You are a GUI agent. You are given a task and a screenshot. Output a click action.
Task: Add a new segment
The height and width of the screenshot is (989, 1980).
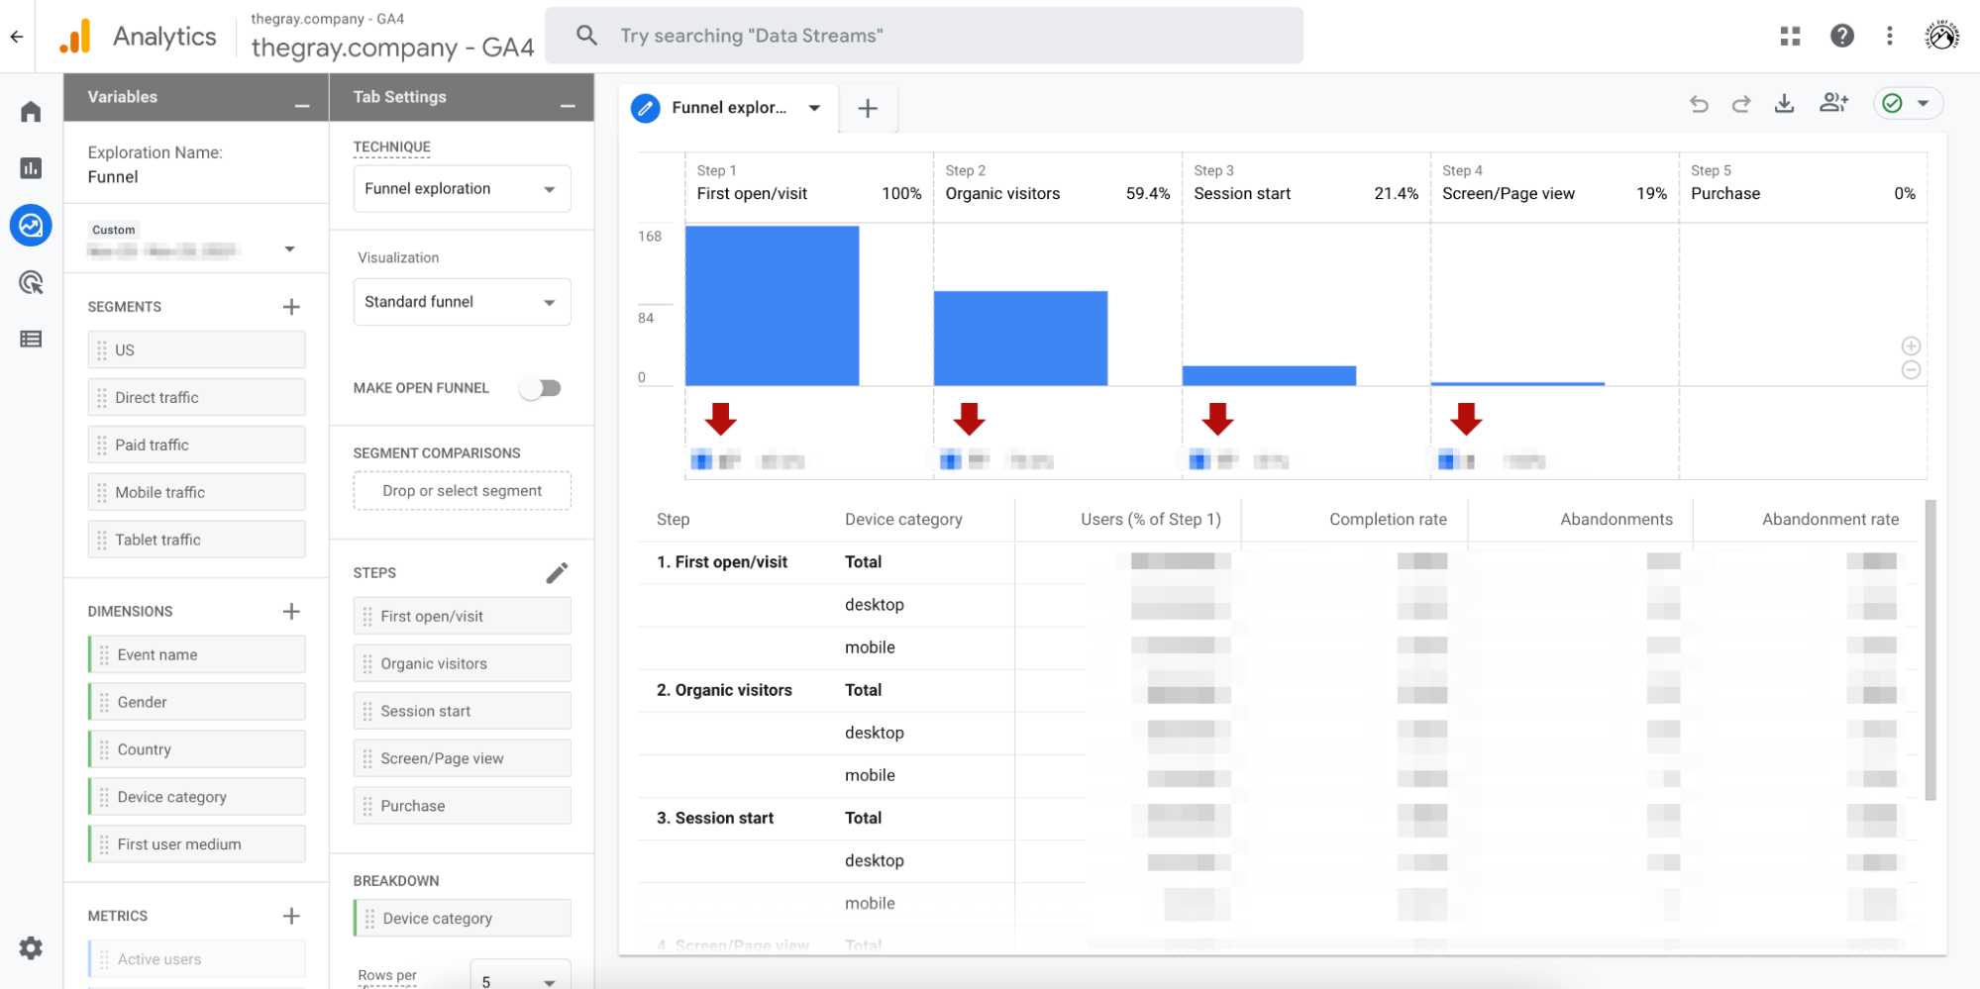[291, 307]
